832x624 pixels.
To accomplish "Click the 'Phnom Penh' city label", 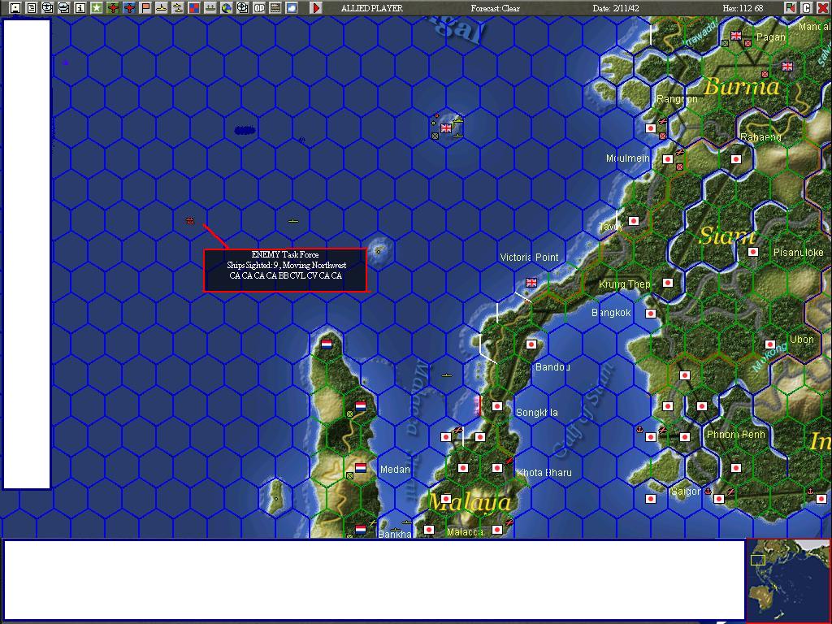I will tap(736, 434).
